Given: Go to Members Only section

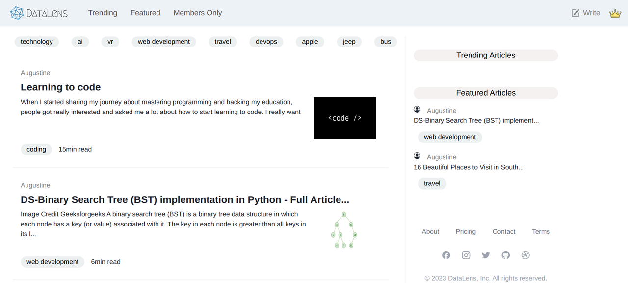Looking at the screenshot, I should (198, 13).
